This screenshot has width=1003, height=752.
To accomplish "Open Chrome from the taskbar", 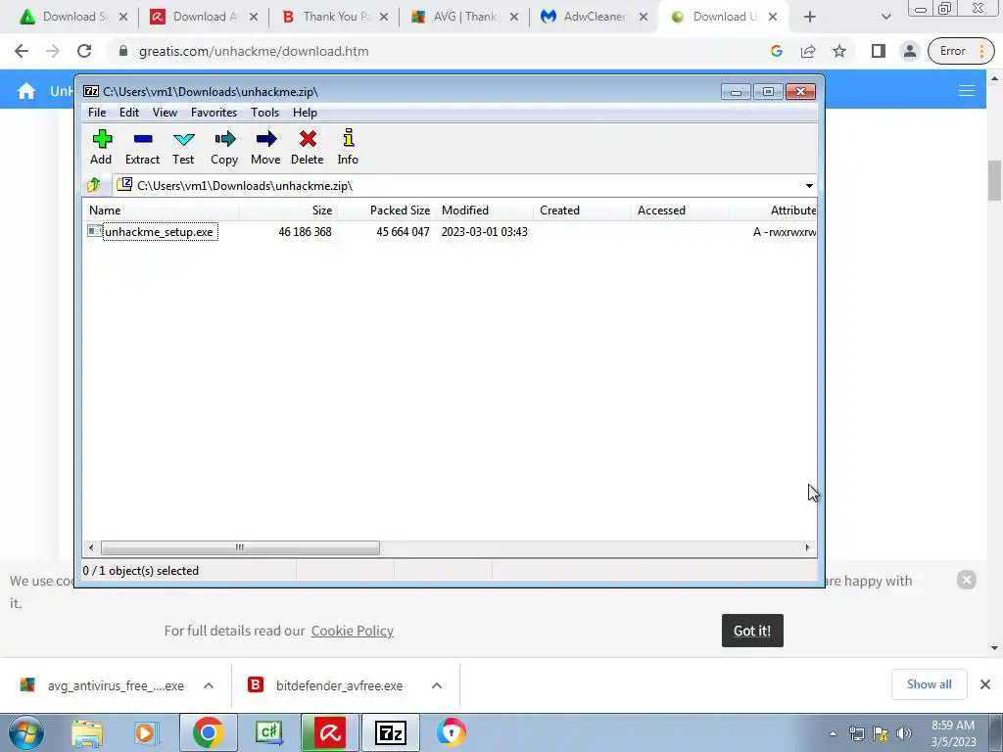I will coord(208,732).
